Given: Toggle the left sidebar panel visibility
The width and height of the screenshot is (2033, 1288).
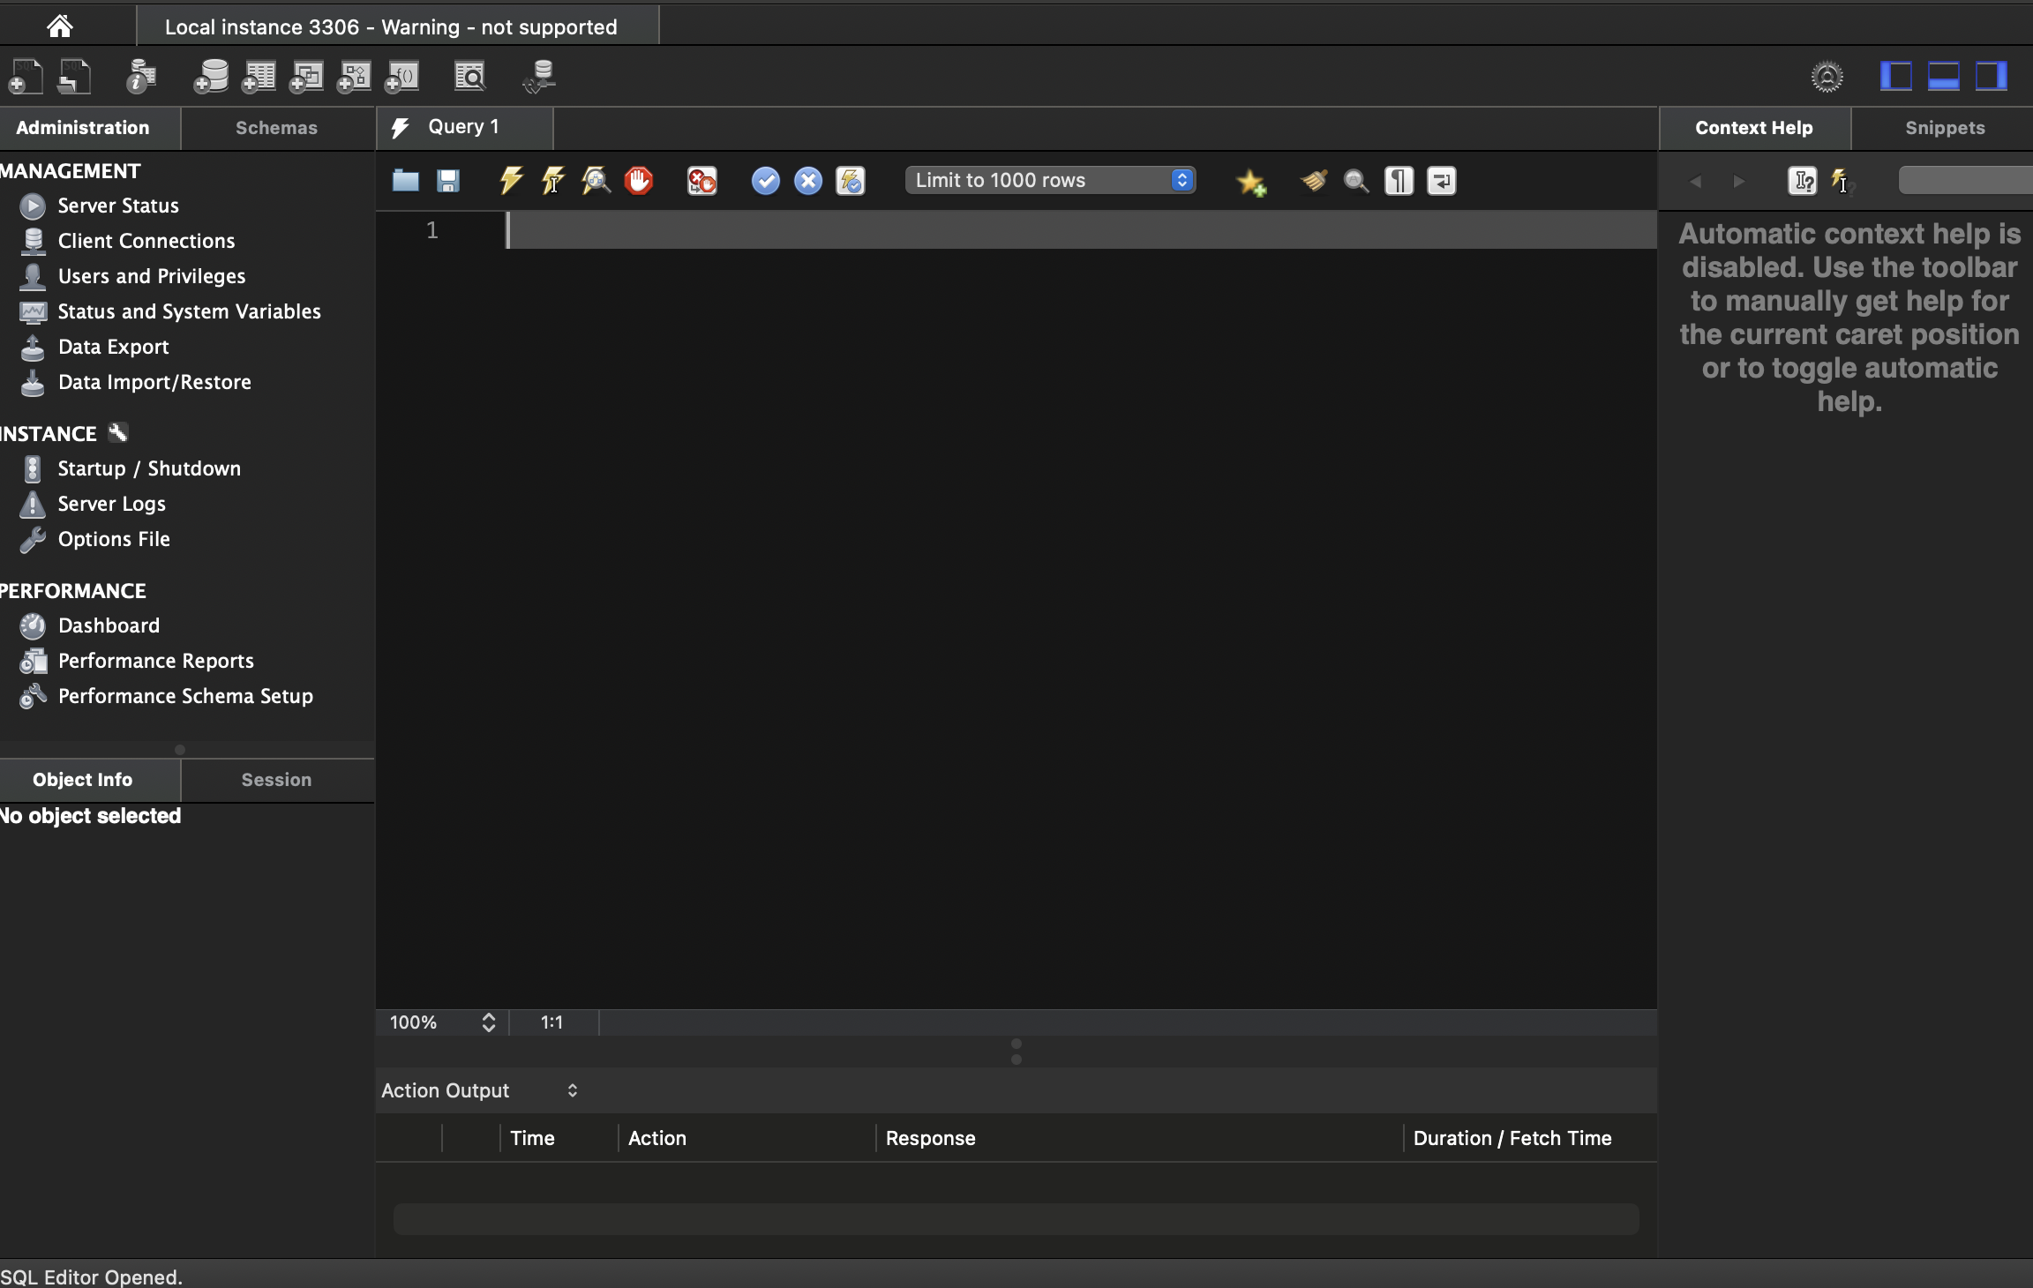Looking at the screenshot, I should [x=1895, y=77].
